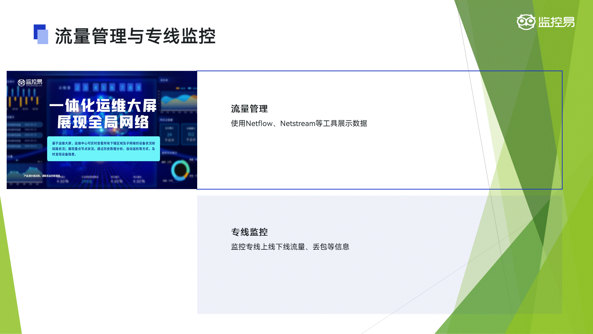
Task: Click the 展现全局网络 text in the image
Action: click(x=103, y=122)
